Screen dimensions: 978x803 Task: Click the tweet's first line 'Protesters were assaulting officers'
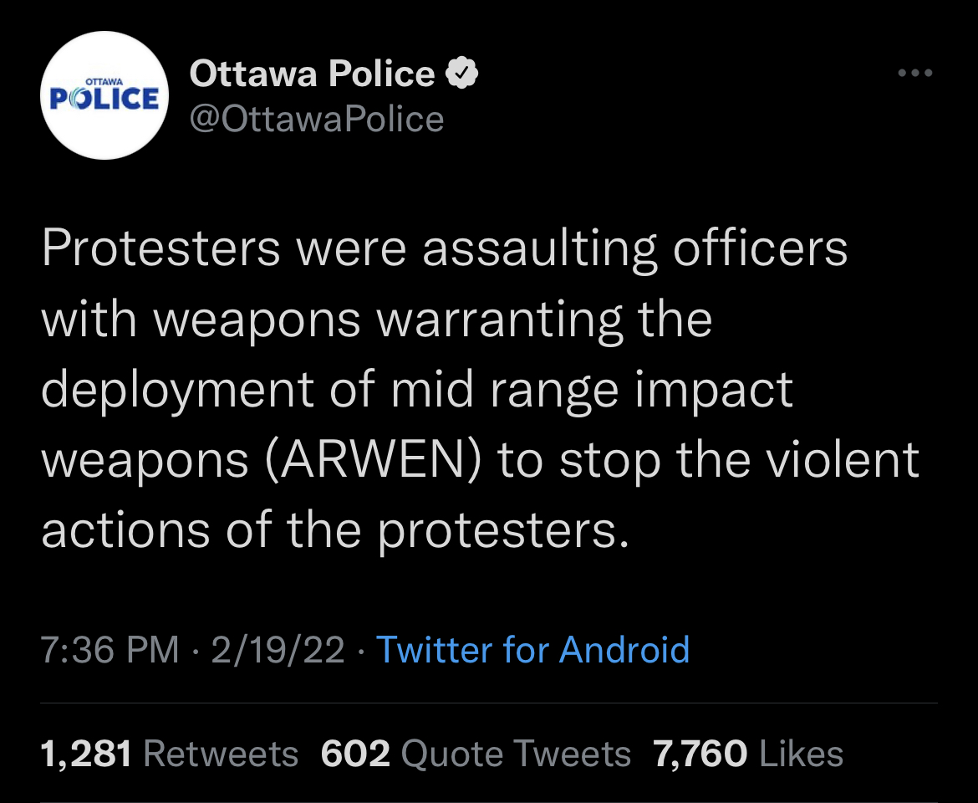pos(444,249)
